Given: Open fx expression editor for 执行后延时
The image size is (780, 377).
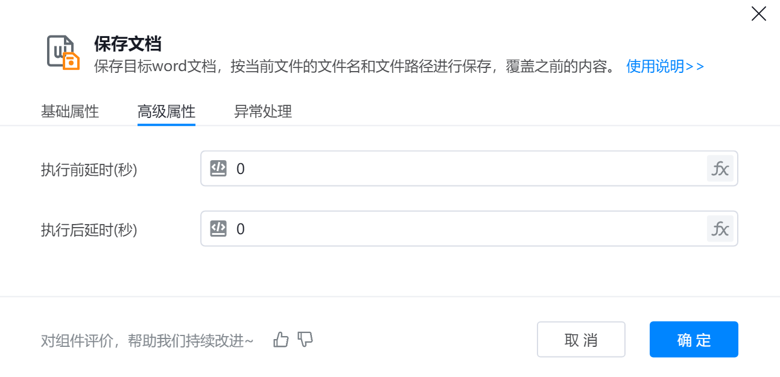Looking at the screenshot, I should tap(720, 229).
